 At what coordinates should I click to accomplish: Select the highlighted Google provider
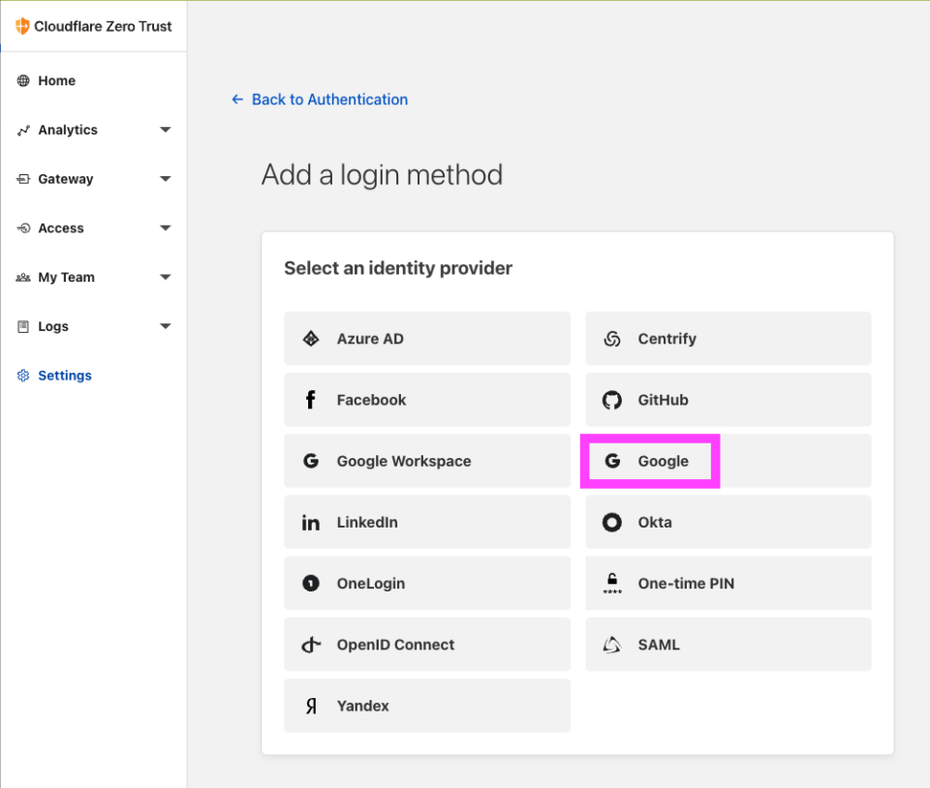pyautogui.click(x=728, y=461)
